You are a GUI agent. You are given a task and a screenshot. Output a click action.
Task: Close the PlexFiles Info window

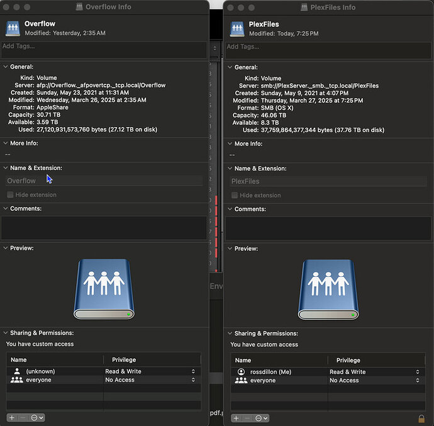(x=231, y=8)
